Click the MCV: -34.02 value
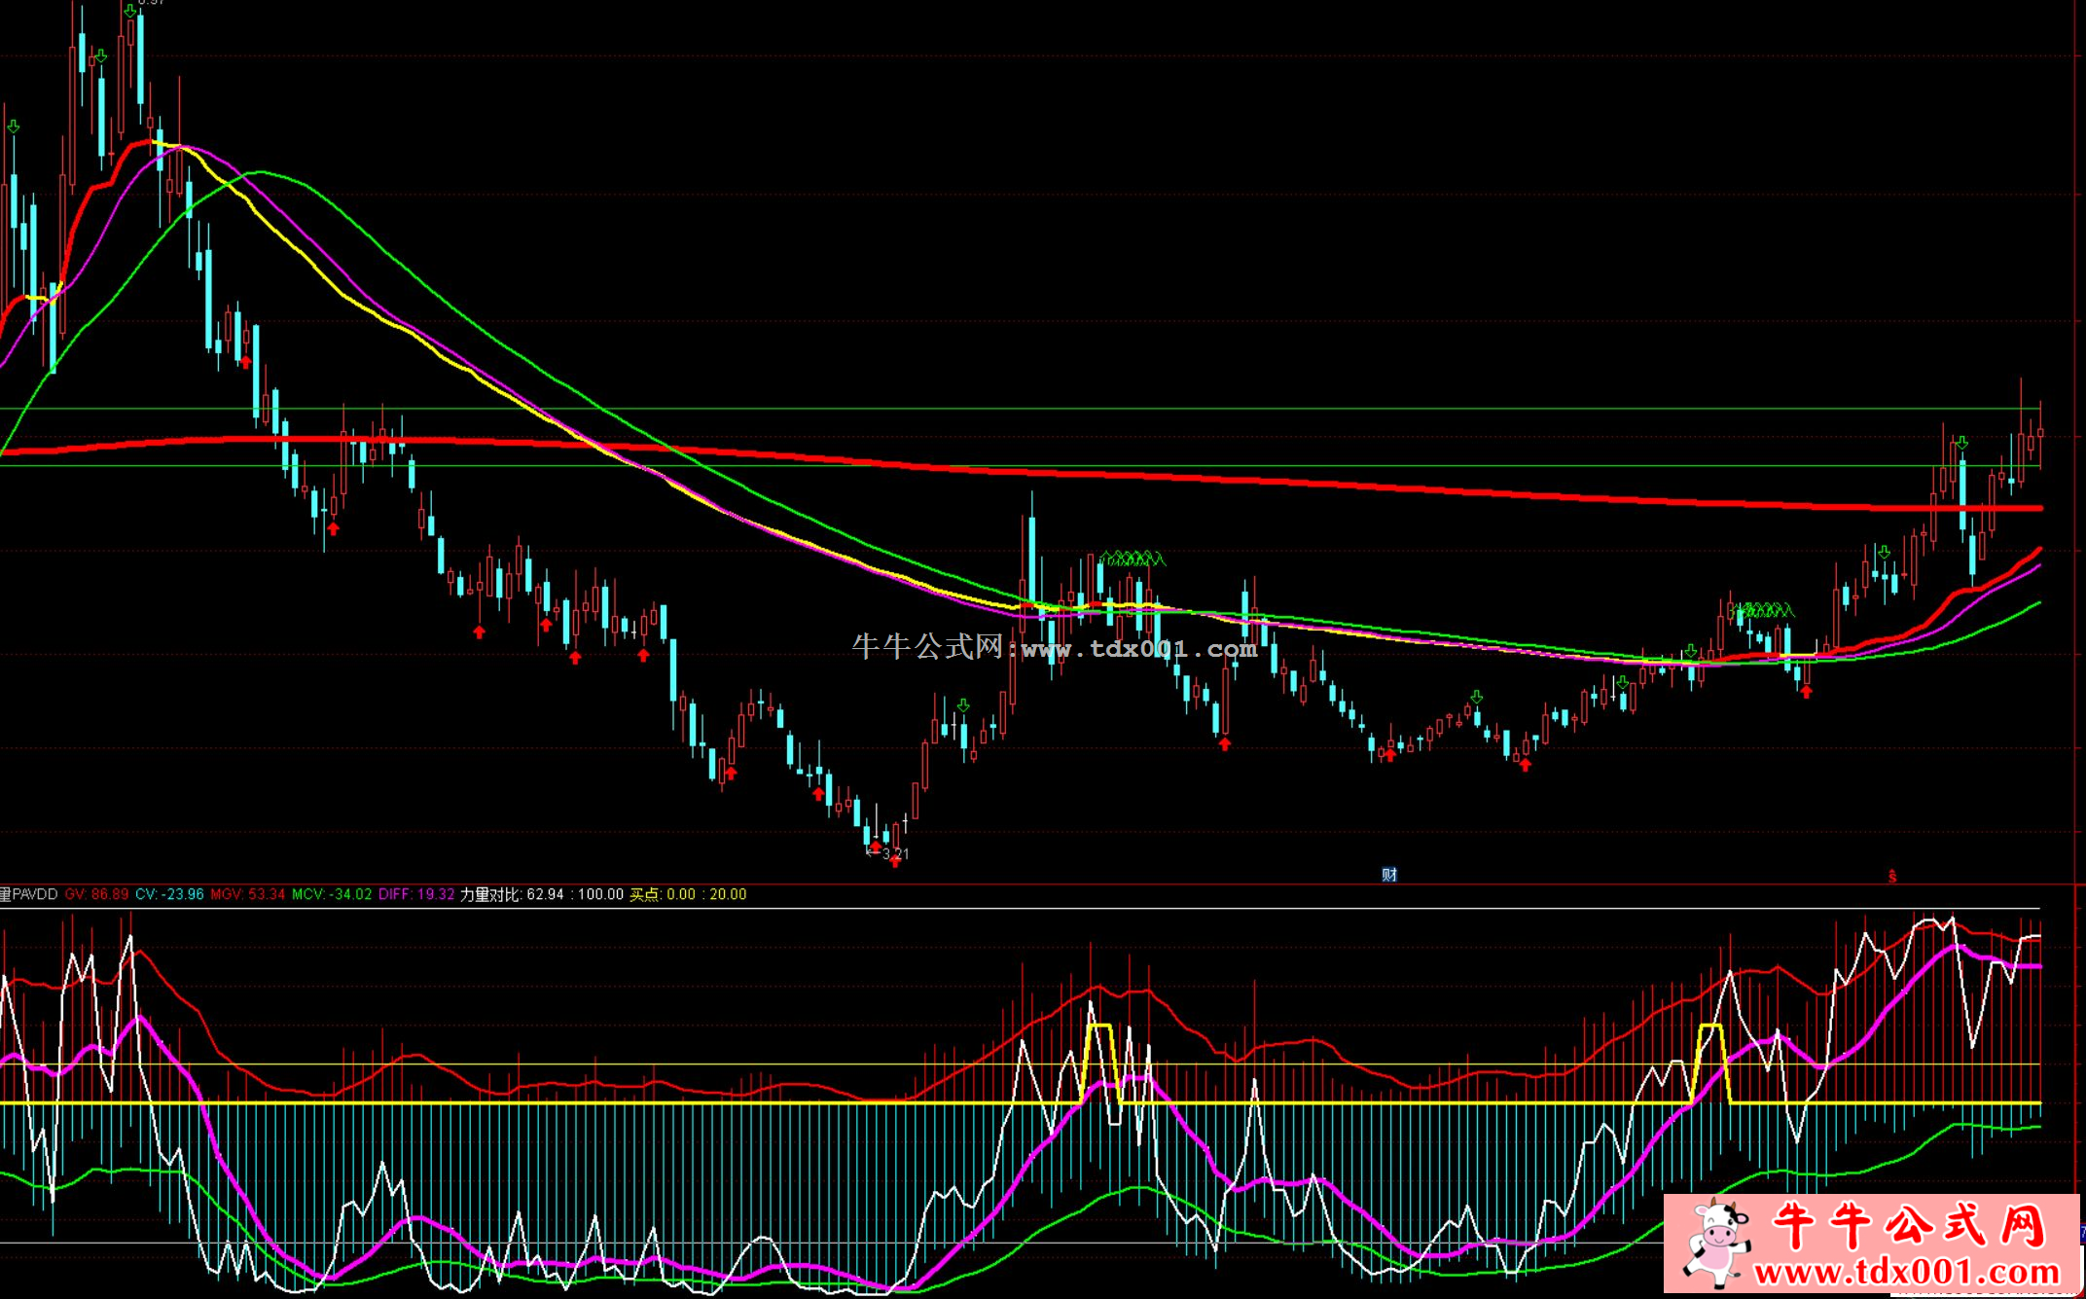The width and height of the screenshot is (2086, 1299). pos(332,894)
